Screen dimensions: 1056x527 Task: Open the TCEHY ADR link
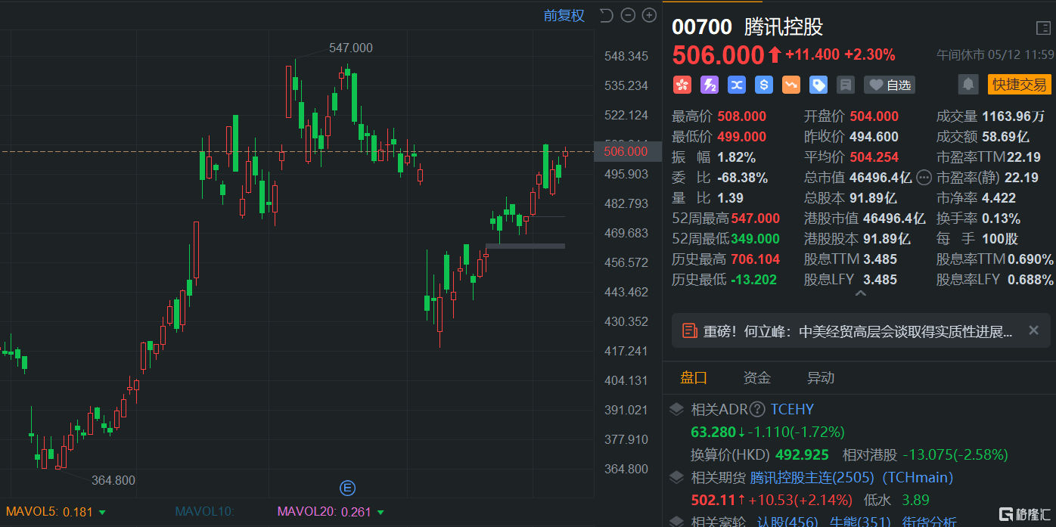(792, 410)
